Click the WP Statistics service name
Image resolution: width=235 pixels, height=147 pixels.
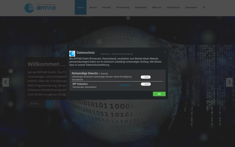click(x=80, y=84)
